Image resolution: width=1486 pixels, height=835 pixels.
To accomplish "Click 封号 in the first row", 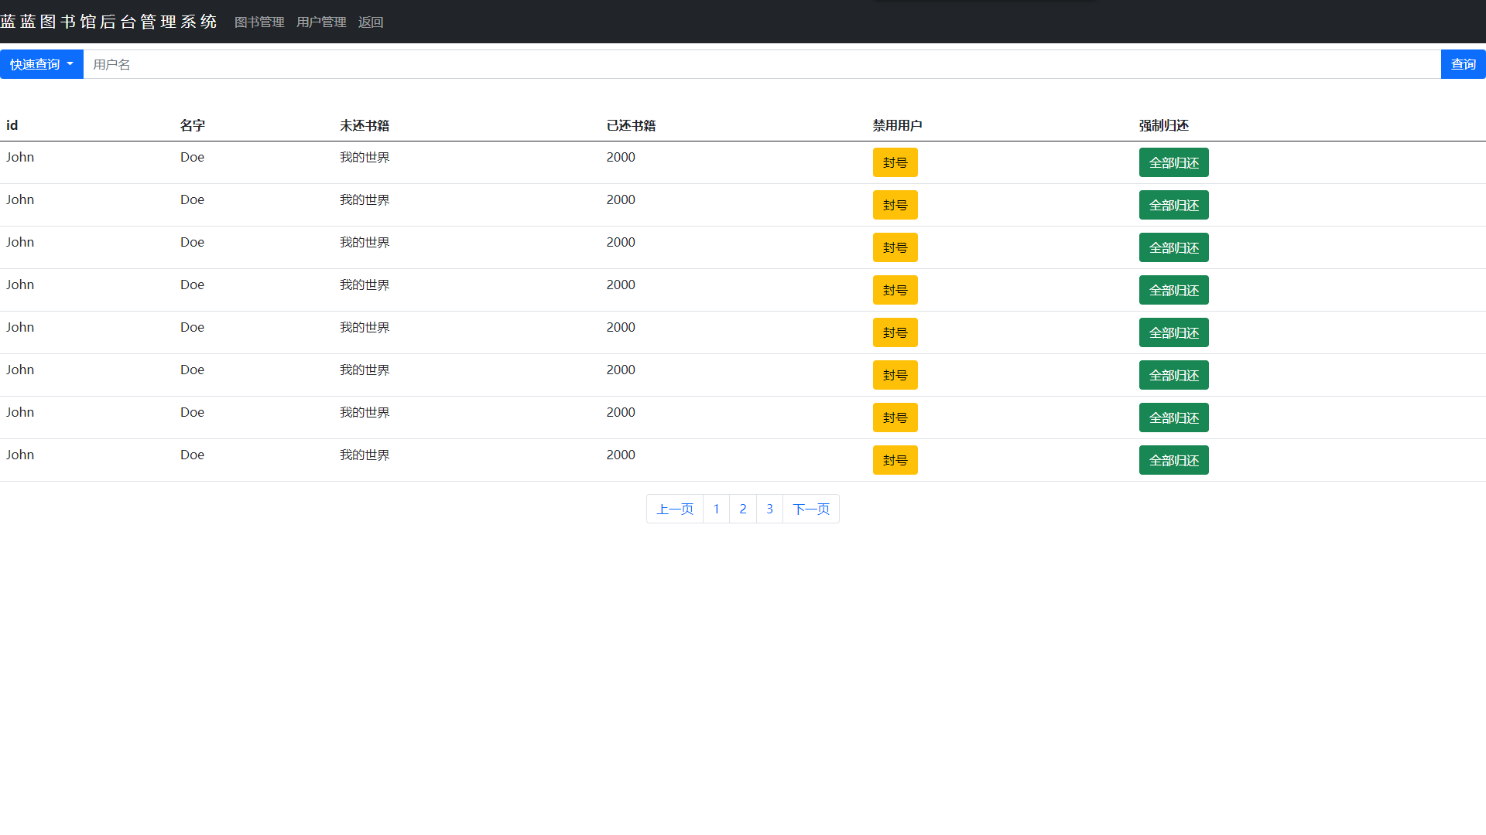I will pyautogui.click(x=895, y=162).
